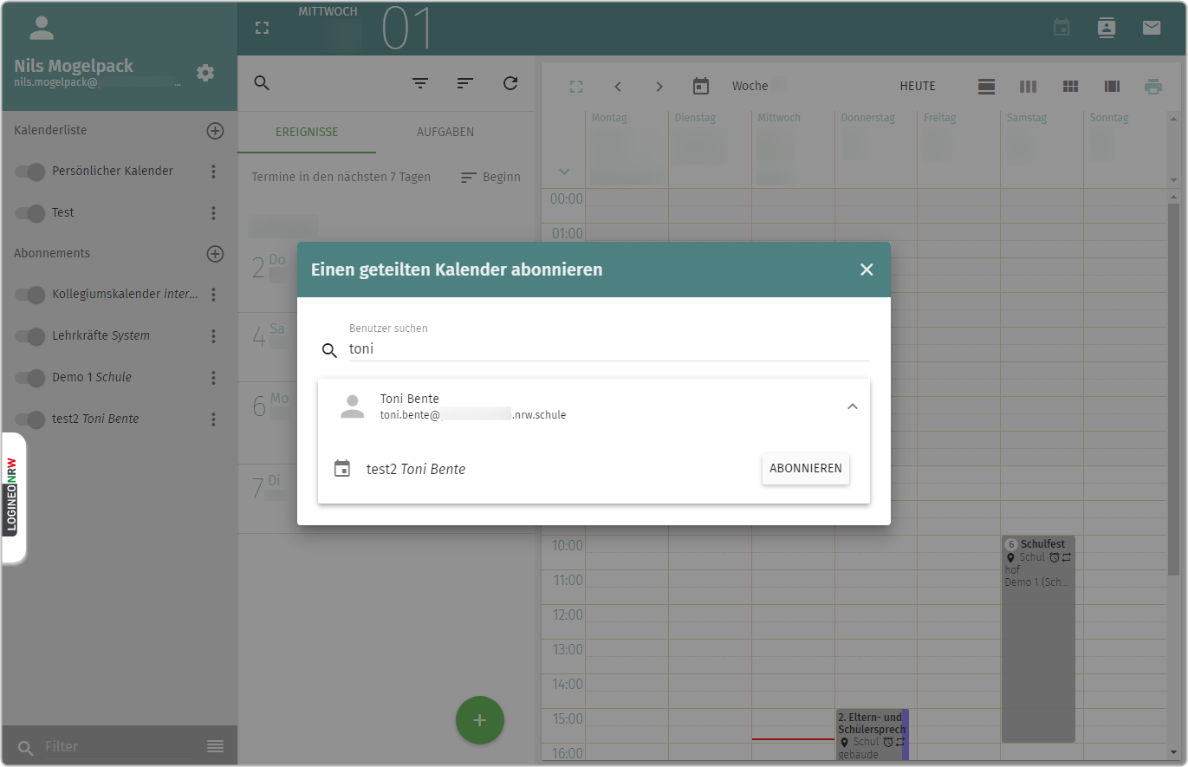Open options menu for Test calendar
The image size is (1188, 767).
(x=213, y=213)
